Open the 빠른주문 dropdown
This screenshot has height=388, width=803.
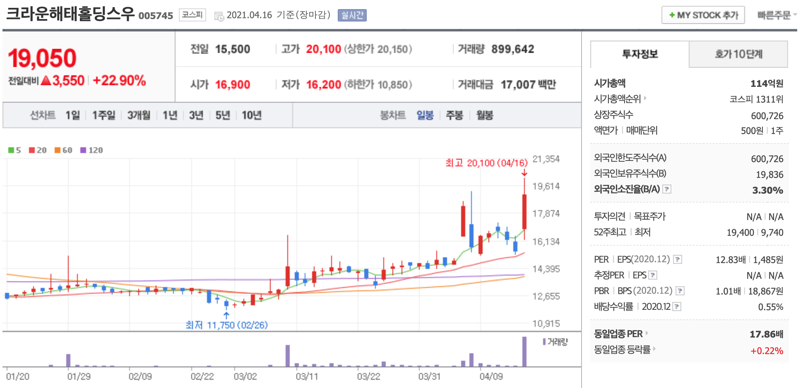click(777, 15)
